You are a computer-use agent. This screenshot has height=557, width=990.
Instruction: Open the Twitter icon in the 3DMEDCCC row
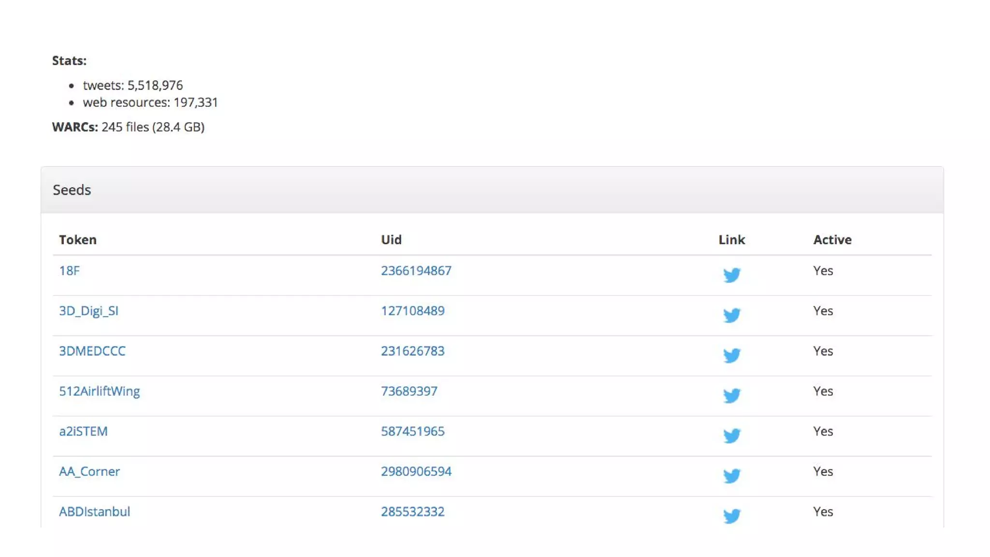tap(731, 355)
